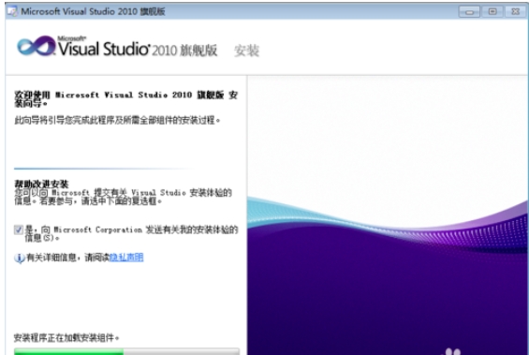This screenshot has width=529, height=355.
Task: Minimize the Visual Studio 2010 setup window
Action: [469, 12]
